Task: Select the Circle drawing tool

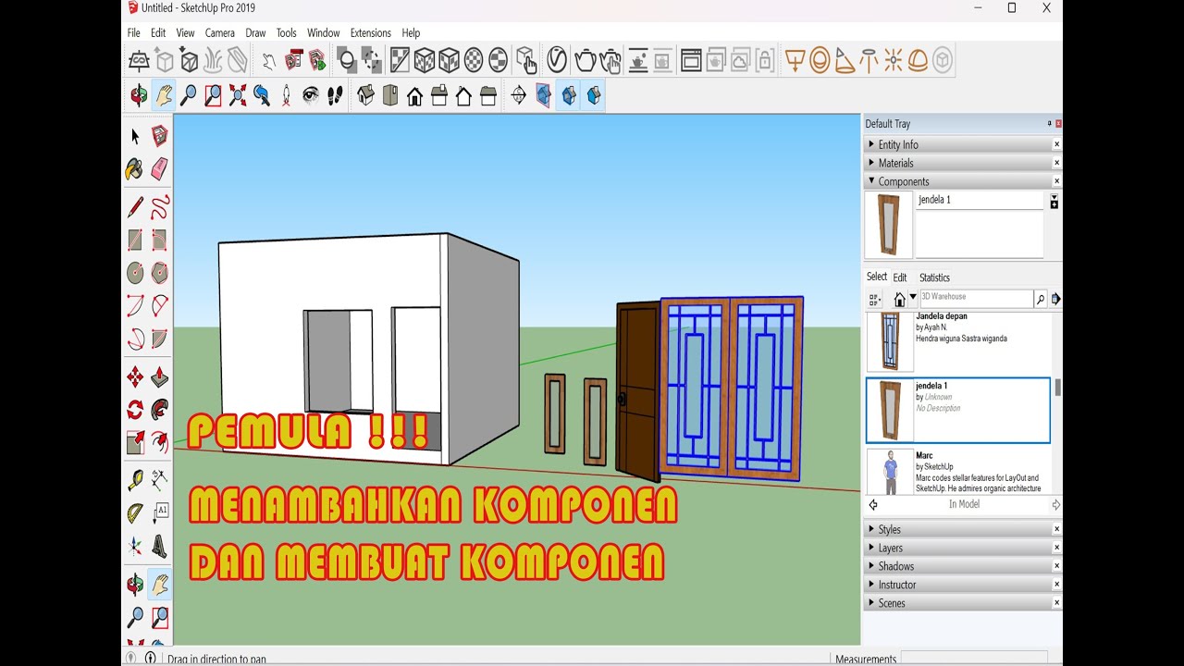Action: (x=135, y=273)
